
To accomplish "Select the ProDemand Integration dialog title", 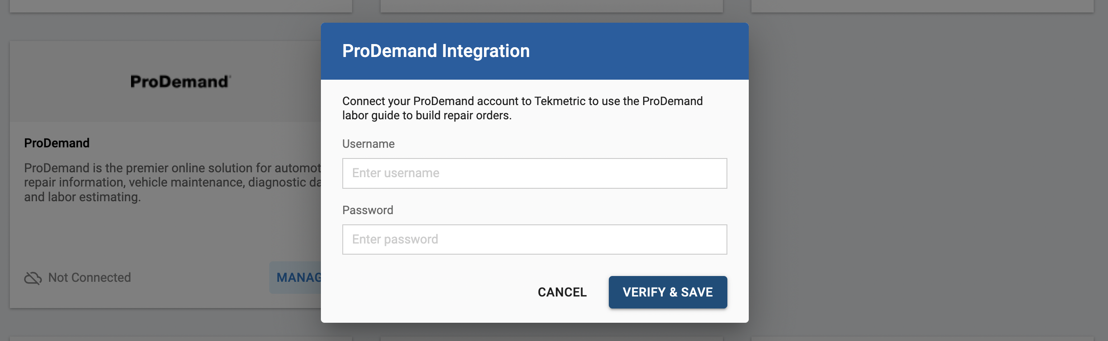I will (x=436, y=51).
